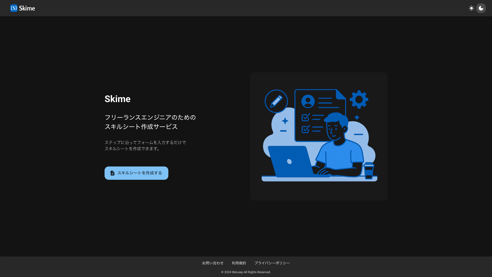Click the upper checkbox in the illustrated checklist
The width and height of the screenshot is (492, 277).
click(x=305, y=117)
